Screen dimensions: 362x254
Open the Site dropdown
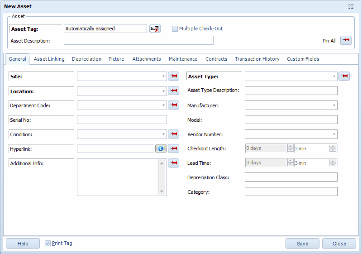point(163,76)
